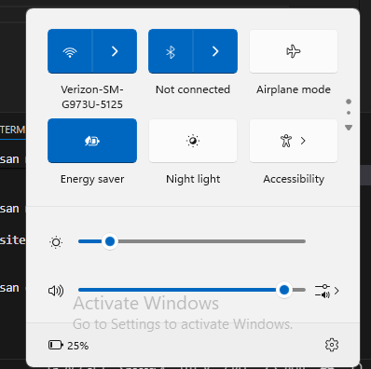Click the Accessibility label text
371x369 pixels.
point(294,179)
